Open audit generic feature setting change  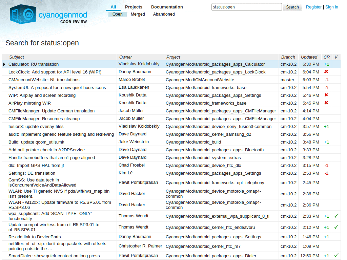tap(61, 134)
